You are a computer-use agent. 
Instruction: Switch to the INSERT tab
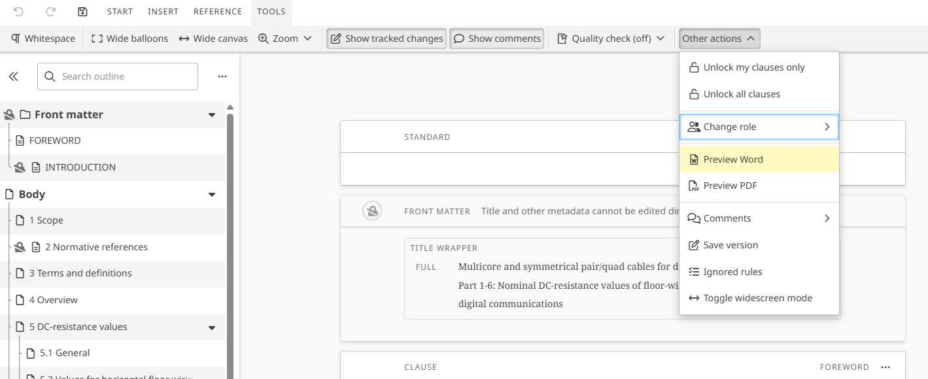coord(163,12)
